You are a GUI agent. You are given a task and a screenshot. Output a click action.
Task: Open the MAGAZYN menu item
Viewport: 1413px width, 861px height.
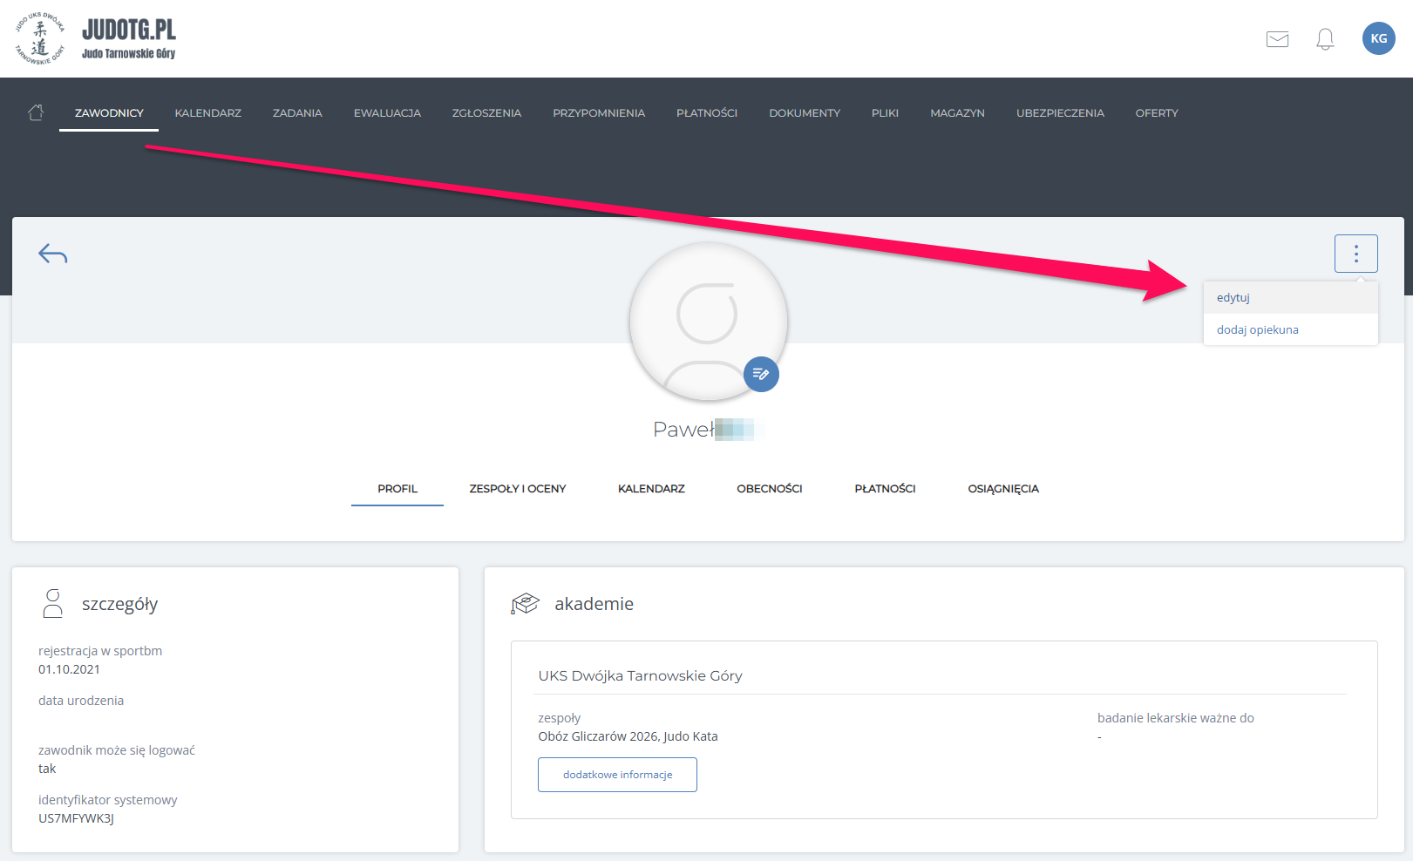pos(957,113)
